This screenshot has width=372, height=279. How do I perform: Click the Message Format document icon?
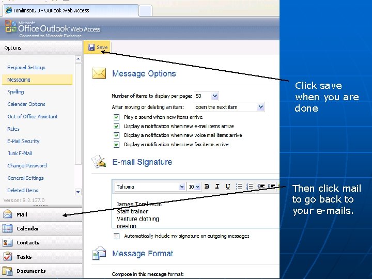coord(99,253)
